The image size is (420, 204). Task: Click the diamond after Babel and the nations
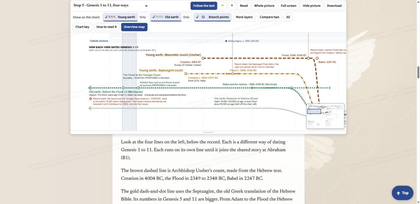291,88
